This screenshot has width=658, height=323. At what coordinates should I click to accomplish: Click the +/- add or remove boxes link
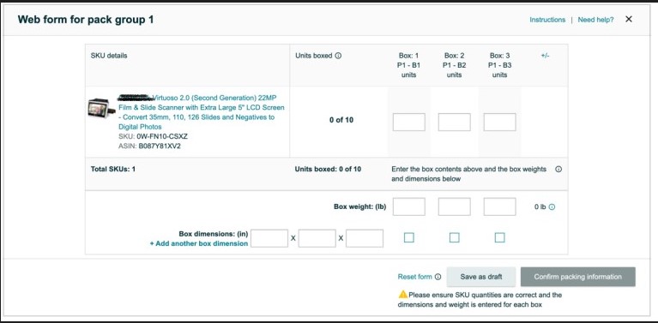[545, 56]
